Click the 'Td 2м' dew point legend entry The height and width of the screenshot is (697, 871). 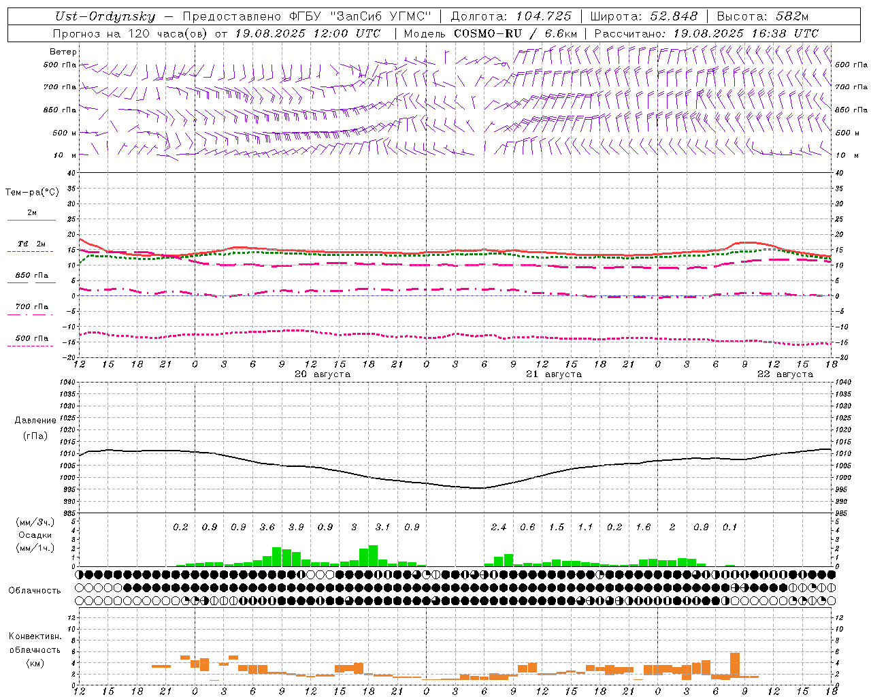[x=31, y=244]
